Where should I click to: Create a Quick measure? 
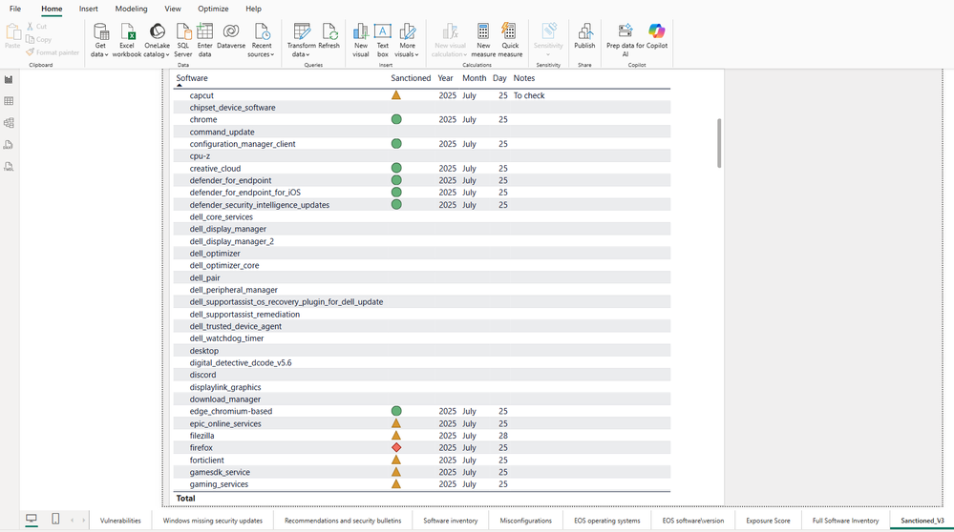point(510,40)
